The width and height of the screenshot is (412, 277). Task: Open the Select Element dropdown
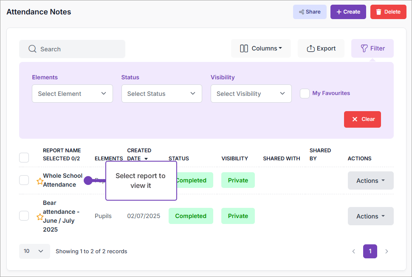point(72,93)
